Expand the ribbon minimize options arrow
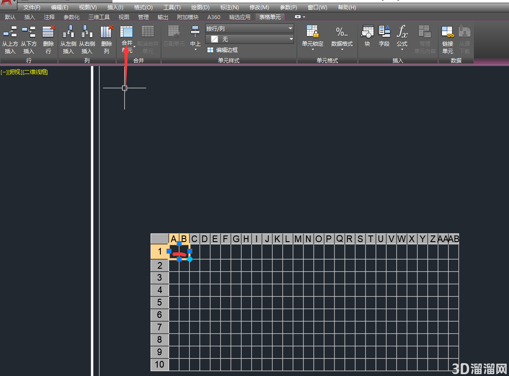 point(304,17)
